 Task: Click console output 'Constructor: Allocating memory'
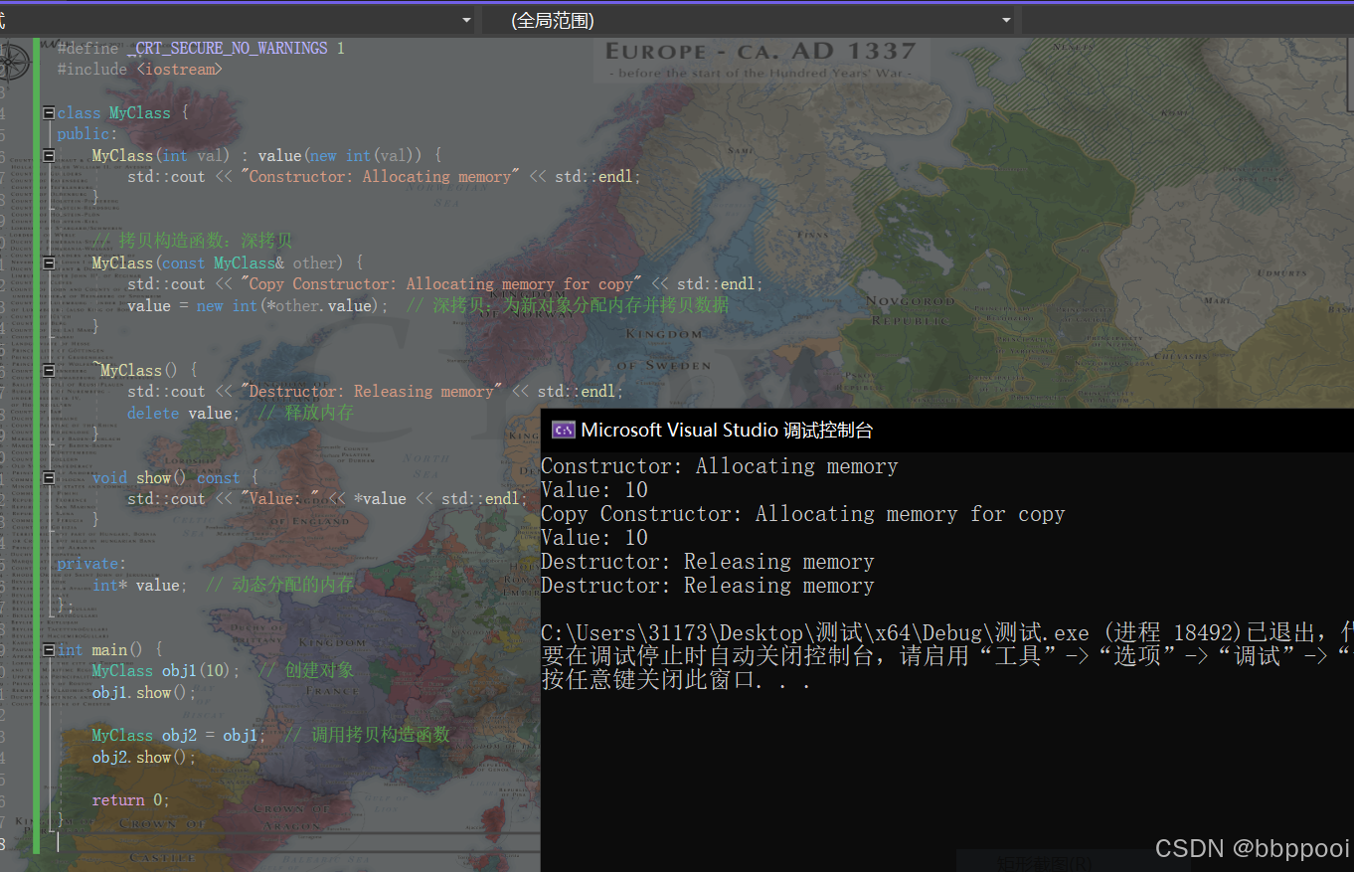click(719, 466)
